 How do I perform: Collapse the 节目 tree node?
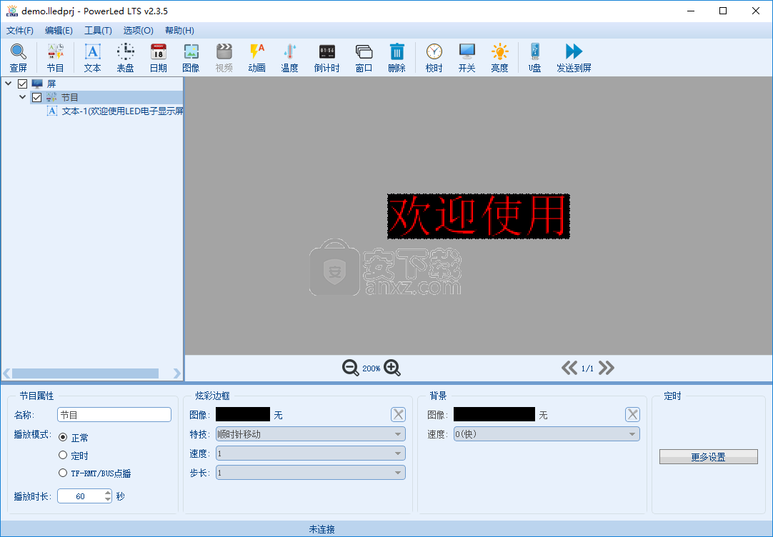(22, 97)
